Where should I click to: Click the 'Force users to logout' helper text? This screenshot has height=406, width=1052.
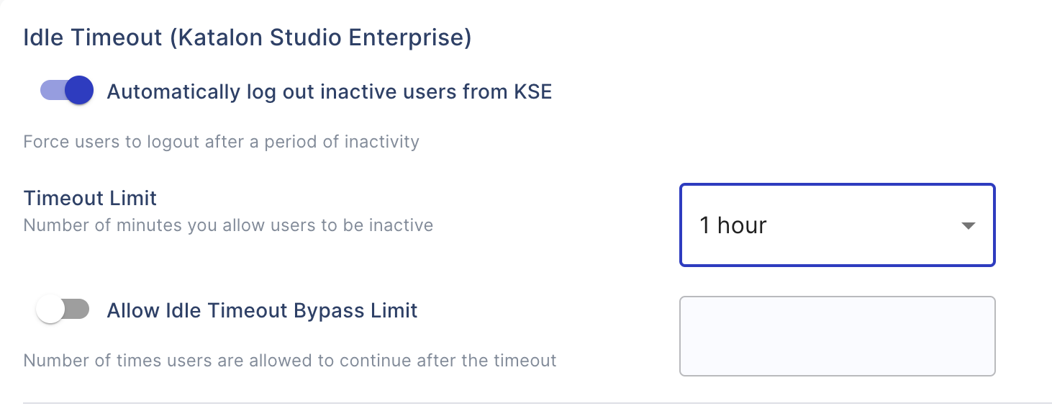coord(221,141)
